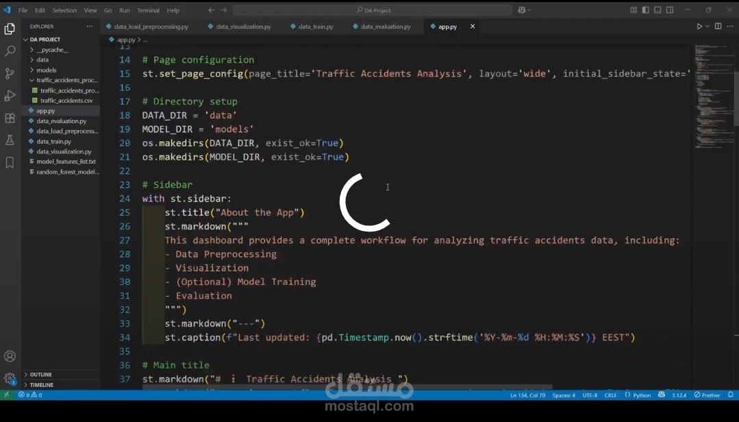Open the Selection menu
This screenshot has width=739, height=422.
64,10
